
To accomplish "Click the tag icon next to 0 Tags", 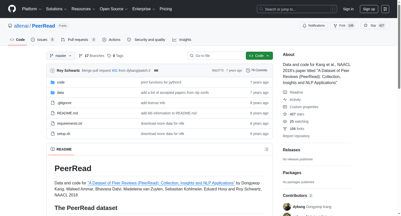I will pos(109,56).
